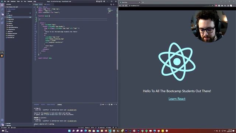Viewport: 236px width, 133px height.
Task: Open App.css in the explorer
Action: coord(18,15)
